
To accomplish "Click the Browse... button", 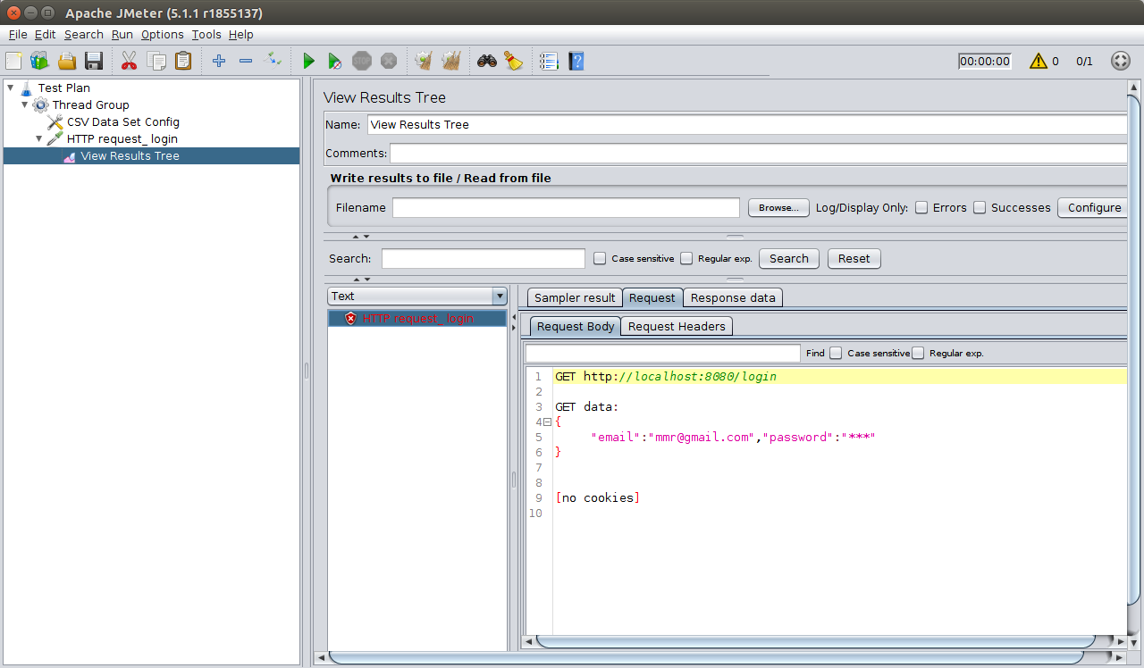I will pos(778,207).
